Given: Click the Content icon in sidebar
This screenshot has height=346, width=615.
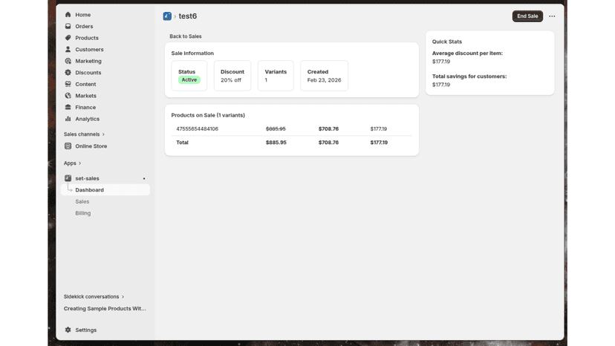Looking at the screenshot, I should (68, 84).
